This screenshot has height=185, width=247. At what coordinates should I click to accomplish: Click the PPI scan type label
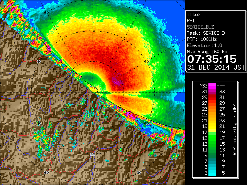click(x=191, y=21)
